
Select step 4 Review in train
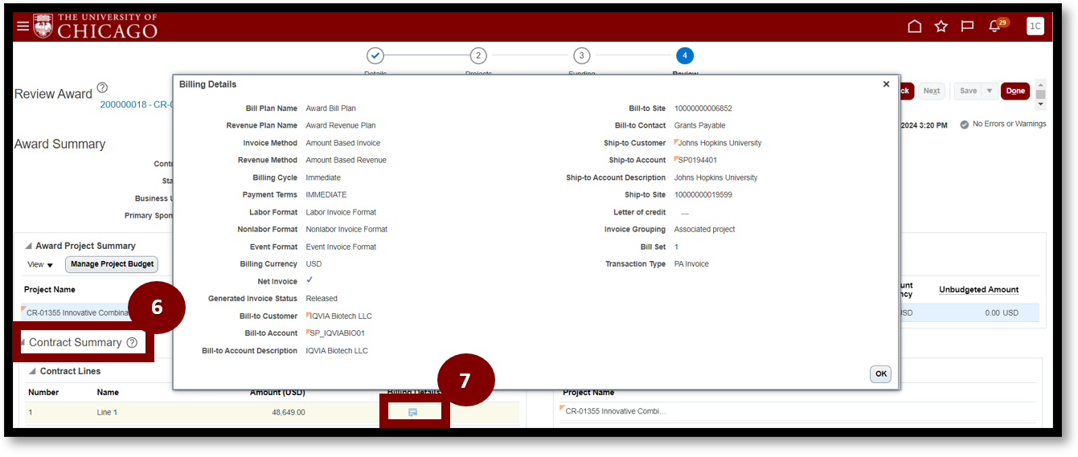pos(684,55)
